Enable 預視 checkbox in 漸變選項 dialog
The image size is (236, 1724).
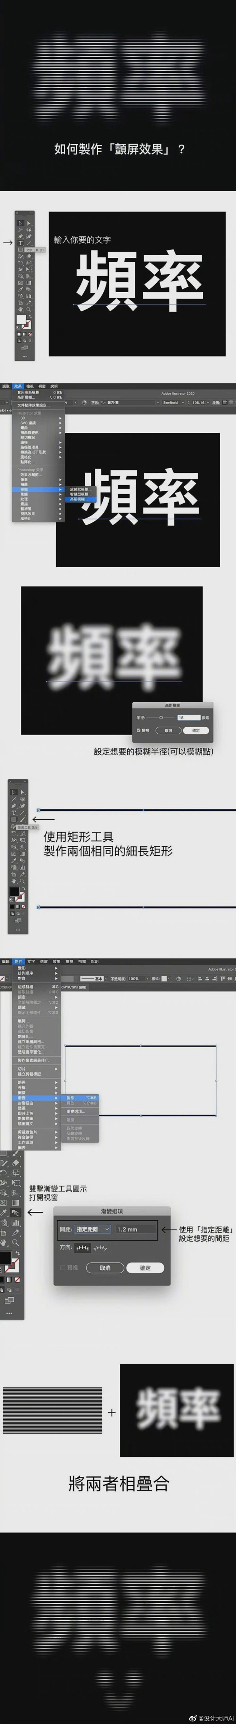click(63, 1268)
